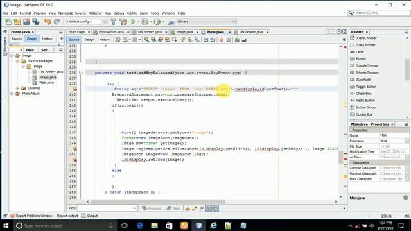
Task: Switch to the Image.java editor tab
Action: (x=184, y=32)
